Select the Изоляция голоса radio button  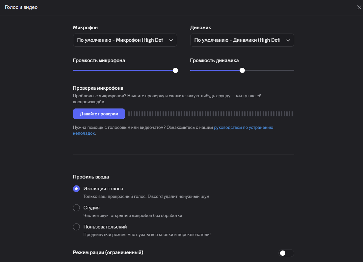click(x=76, y=189)
